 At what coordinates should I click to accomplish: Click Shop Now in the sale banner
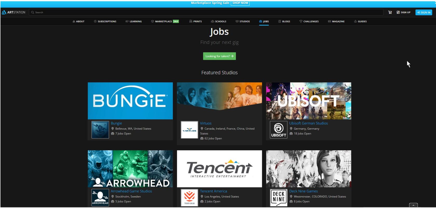tap(240, 3)
